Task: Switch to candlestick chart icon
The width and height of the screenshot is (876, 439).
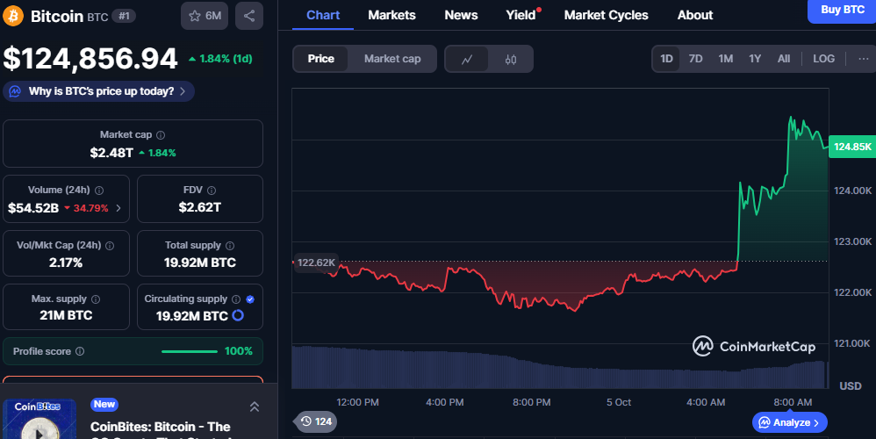Action: tap(511, 59)
